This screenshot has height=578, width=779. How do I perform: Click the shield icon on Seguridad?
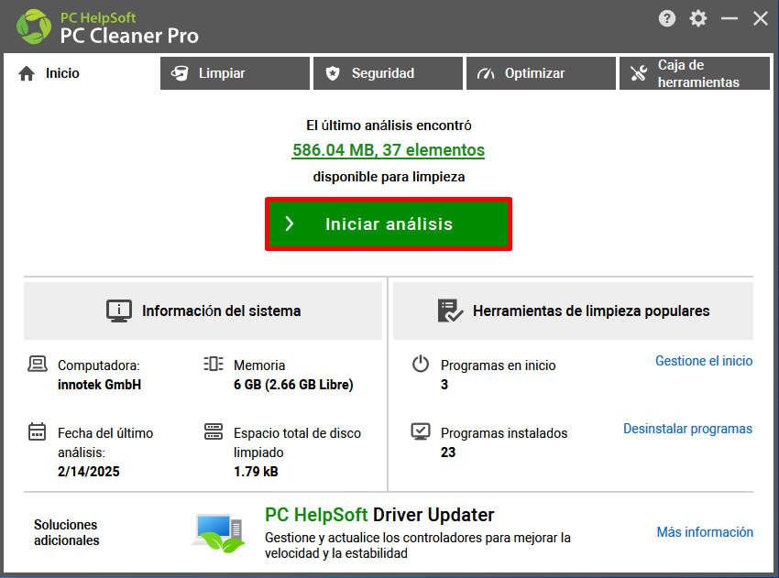click(x=333, y=73)
